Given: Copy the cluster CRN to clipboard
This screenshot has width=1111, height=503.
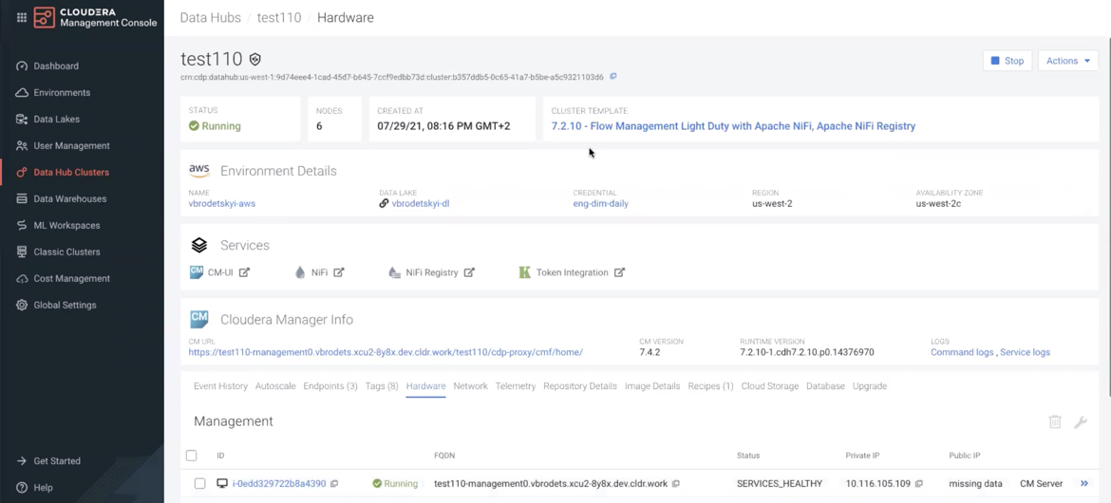Looking at the screenshot, I should click(x=613, y=77).
